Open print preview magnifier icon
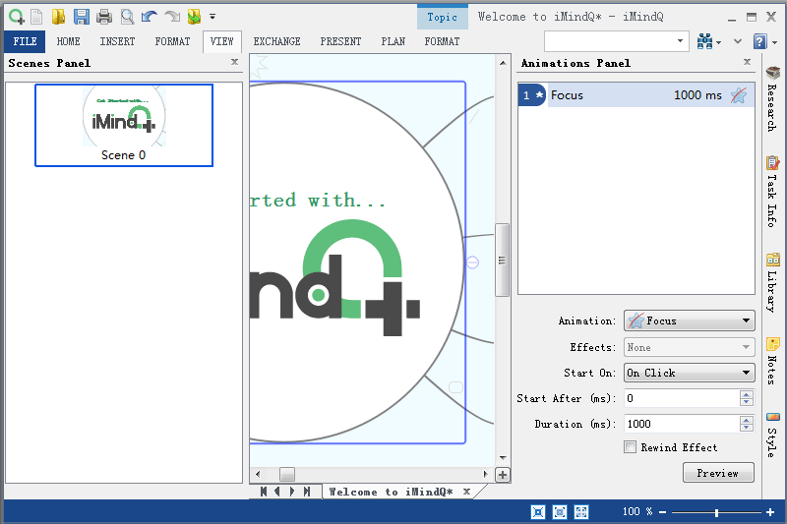Viewport: 787px width, 524px height. (128, 17)
